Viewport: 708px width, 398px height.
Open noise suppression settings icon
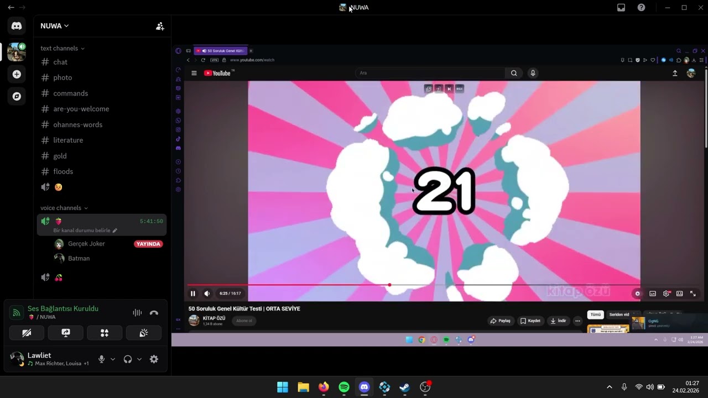(137, 312)
